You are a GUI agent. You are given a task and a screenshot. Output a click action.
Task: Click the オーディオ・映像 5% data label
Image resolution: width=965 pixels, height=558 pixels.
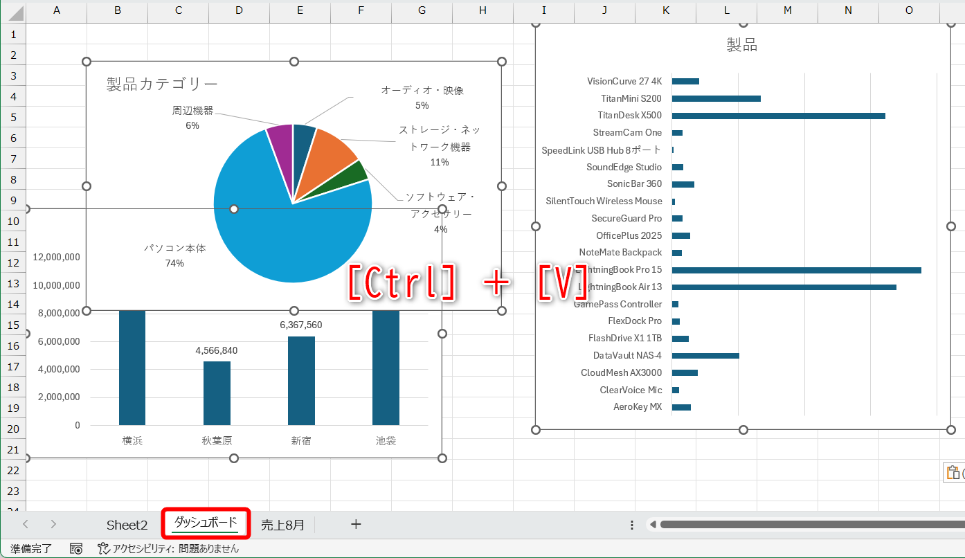(422, 98)
